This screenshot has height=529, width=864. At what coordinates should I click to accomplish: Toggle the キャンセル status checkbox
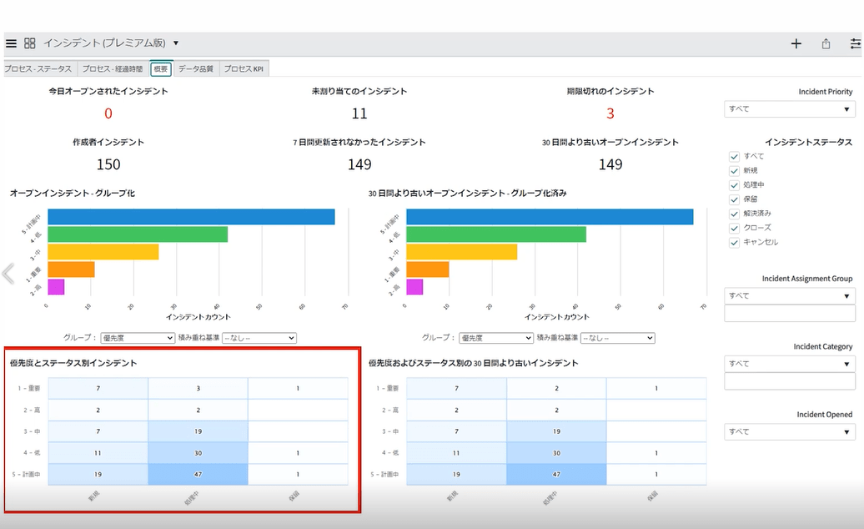[x=734, y=243]
